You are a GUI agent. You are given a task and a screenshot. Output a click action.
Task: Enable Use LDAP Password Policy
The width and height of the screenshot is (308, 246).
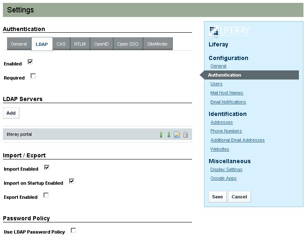(x=73, y=230)
